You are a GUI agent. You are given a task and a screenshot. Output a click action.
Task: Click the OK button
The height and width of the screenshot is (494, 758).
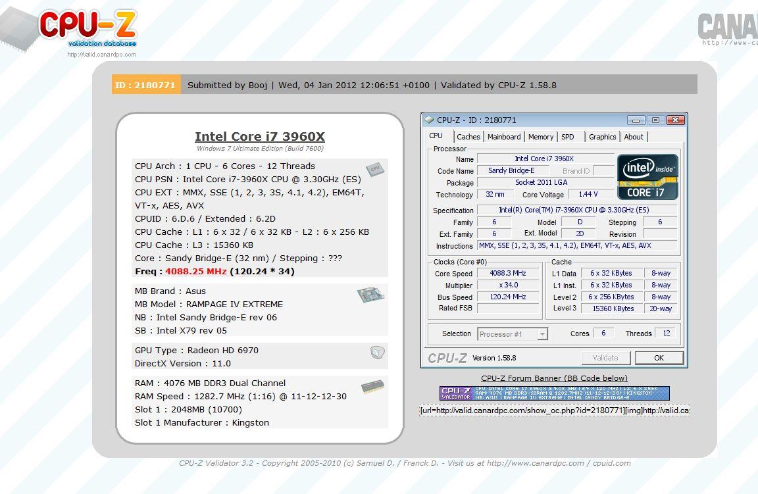click(659, 358)
